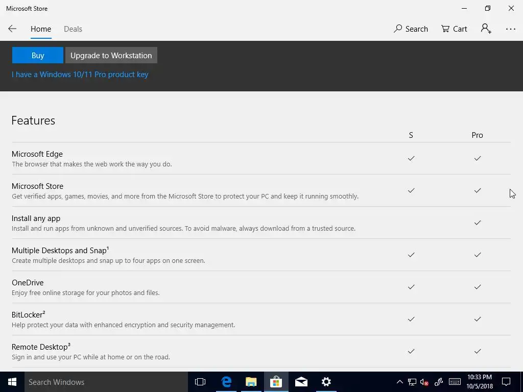Open Action Center notifications icon
The height and width of the screenshot is (392, 523).
(506, 382)
